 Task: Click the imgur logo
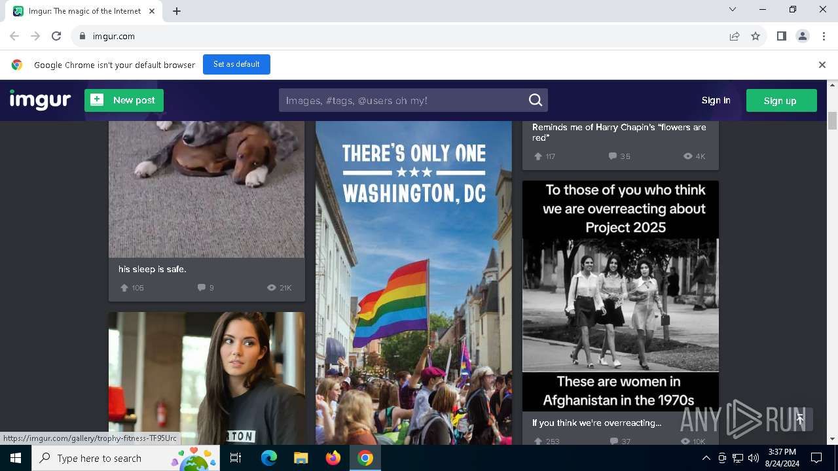[40, 100]
